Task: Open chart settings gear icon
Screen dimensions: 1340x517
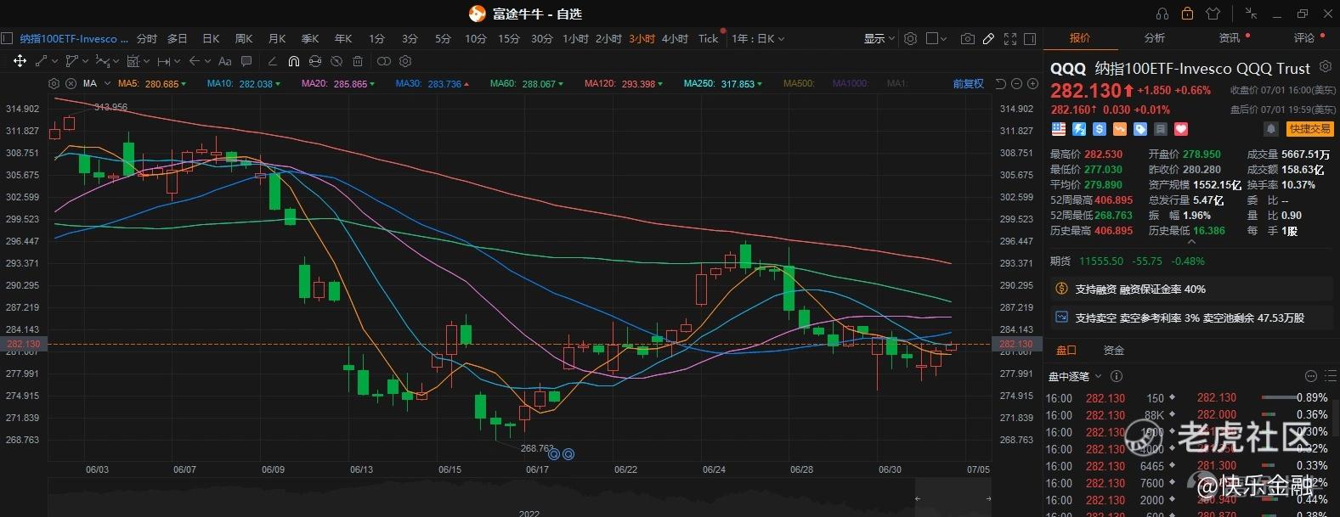Action: click(910, 39)
